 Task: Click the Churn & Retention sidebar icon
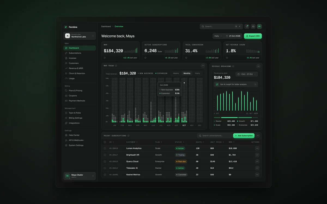(x=66, y=73)
